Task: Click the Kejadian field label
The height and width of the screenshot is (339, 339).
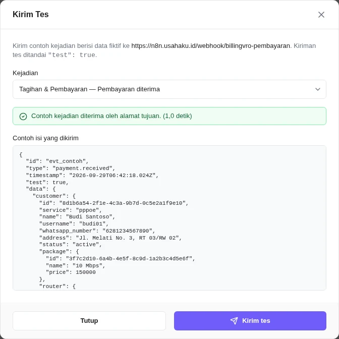Action: [25, 73]
